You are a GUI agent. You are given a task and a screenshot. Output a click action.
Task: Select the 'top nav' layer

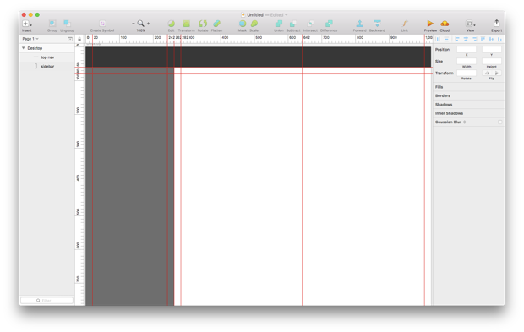pyautogui.click(x=47, y=57)
